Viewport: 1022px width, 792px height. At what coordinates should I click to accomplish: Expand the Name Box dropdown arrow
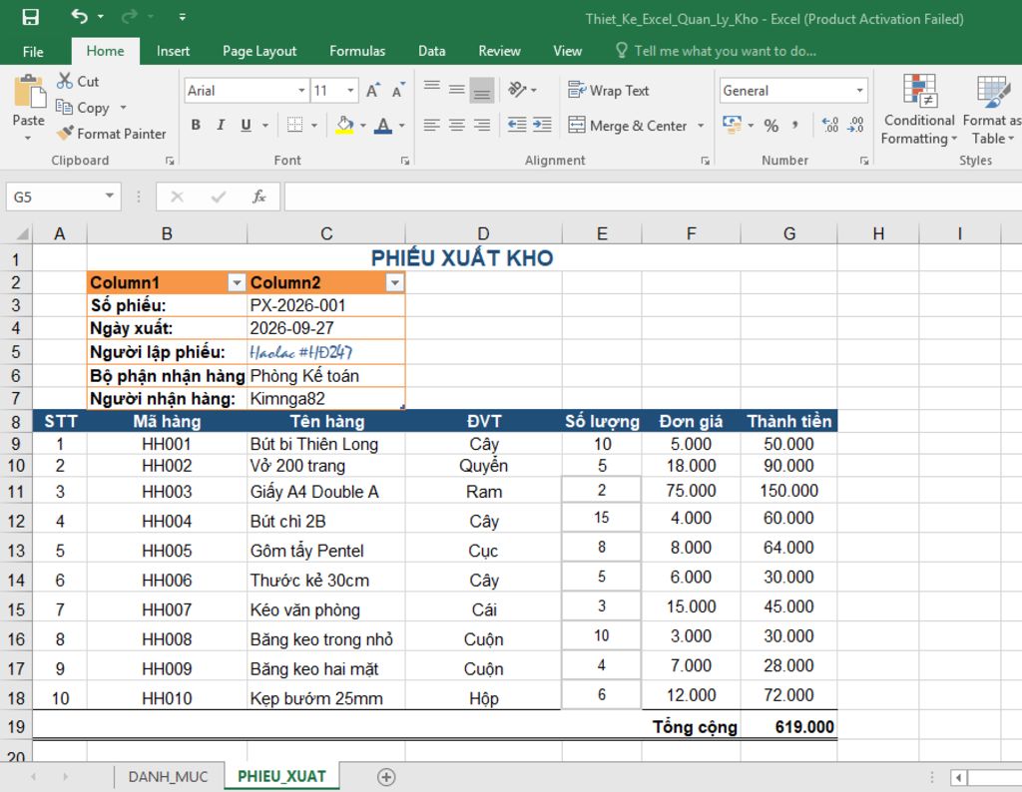(110, 197)
